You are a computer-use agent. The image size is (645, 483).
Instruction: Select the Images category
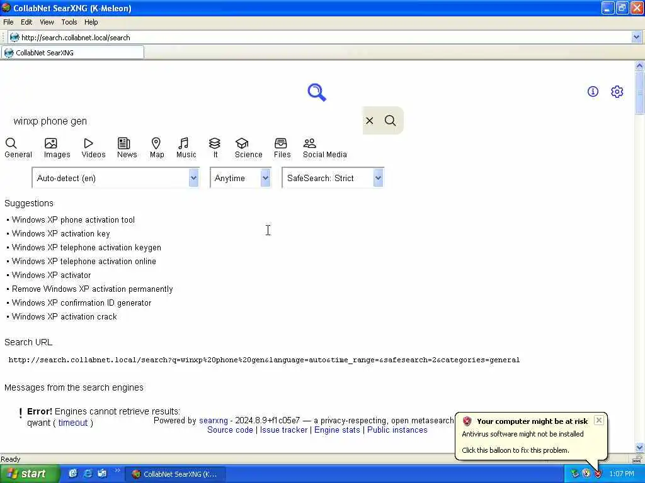pyautogui.click(x=57, y=148)
